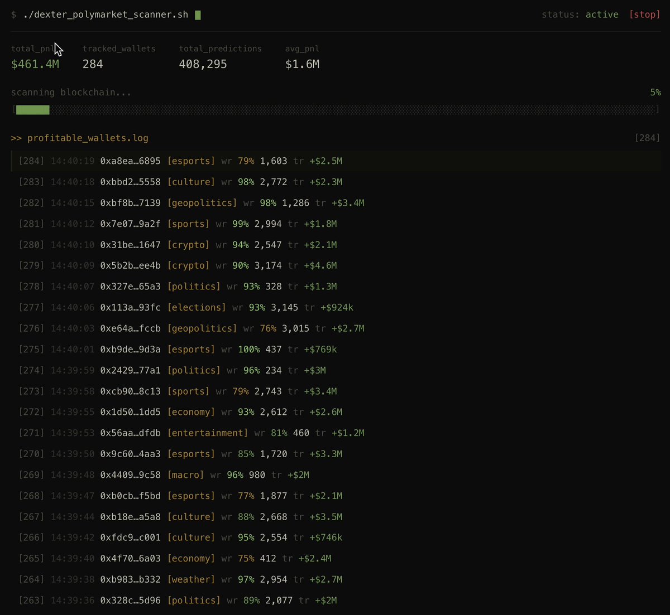Click the $461.4M total_pnl value
670x615 pixels.
[x=35, y=64]
